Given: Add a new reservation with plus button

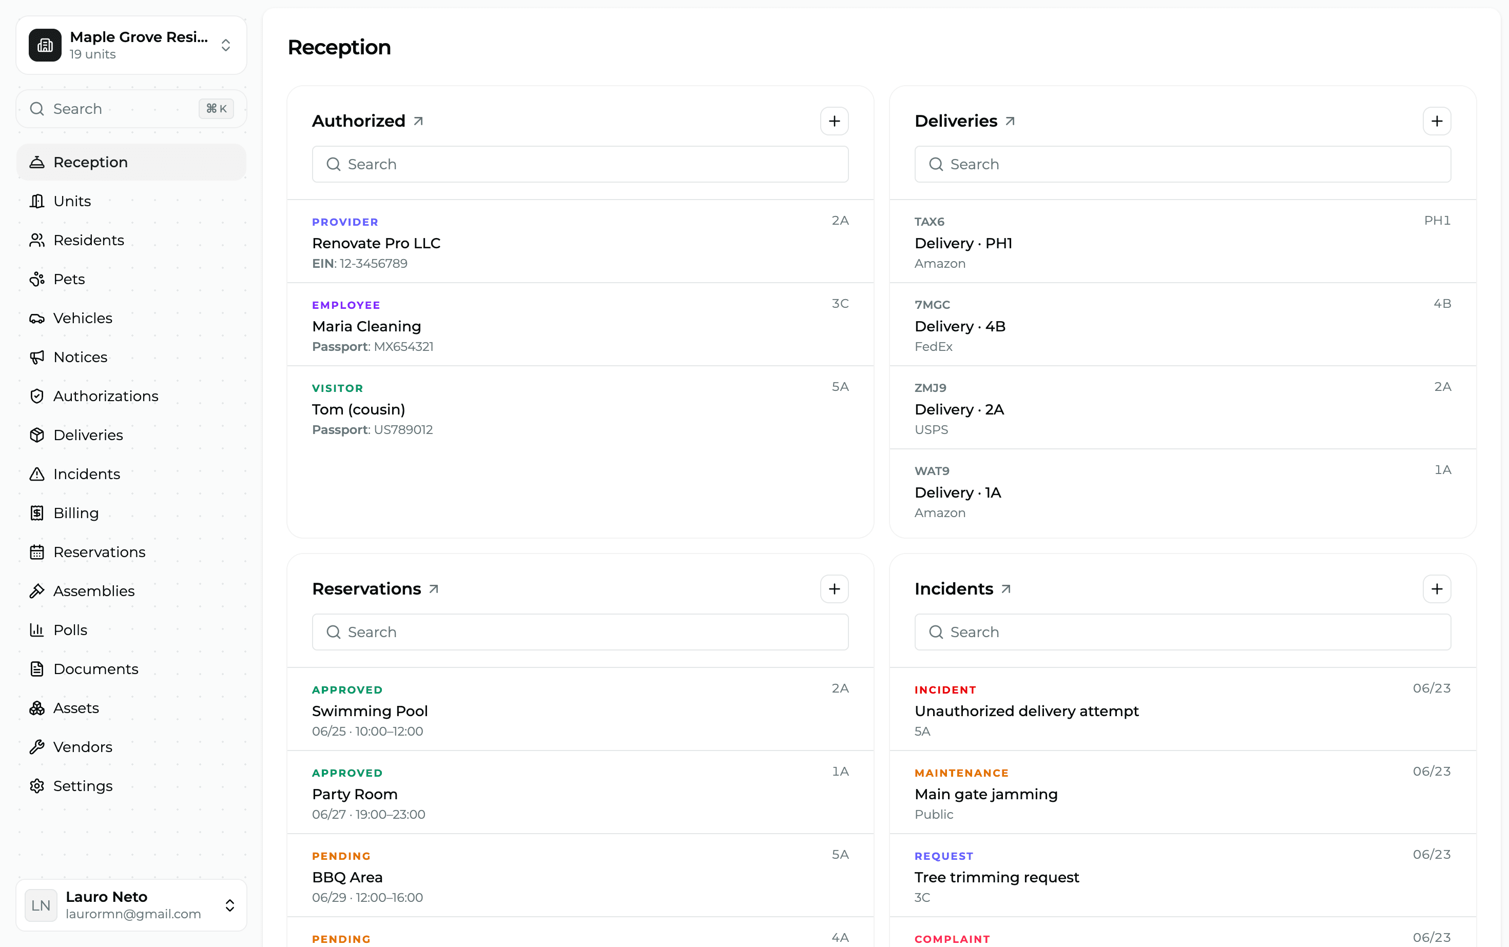Looking at the screenshot, I should tap(834, 589).
